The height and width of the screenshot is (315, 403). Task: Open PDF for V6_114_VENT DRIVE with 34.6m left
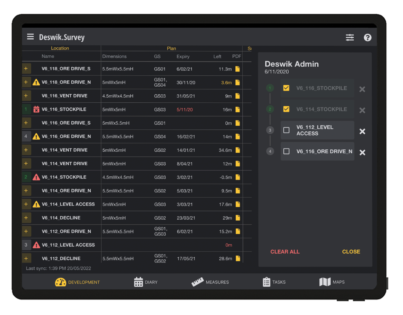pos(238,150)
